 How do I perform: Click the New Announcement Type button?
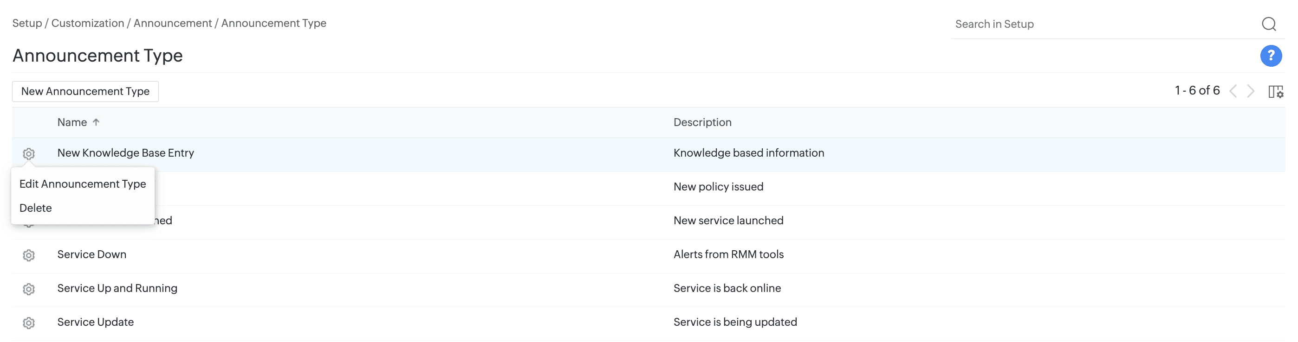(x=85, y=92)
